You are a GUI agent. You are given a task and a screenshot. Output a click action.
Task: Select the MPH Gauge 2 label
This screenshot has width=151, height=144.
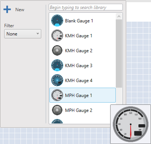pos(79,110)
